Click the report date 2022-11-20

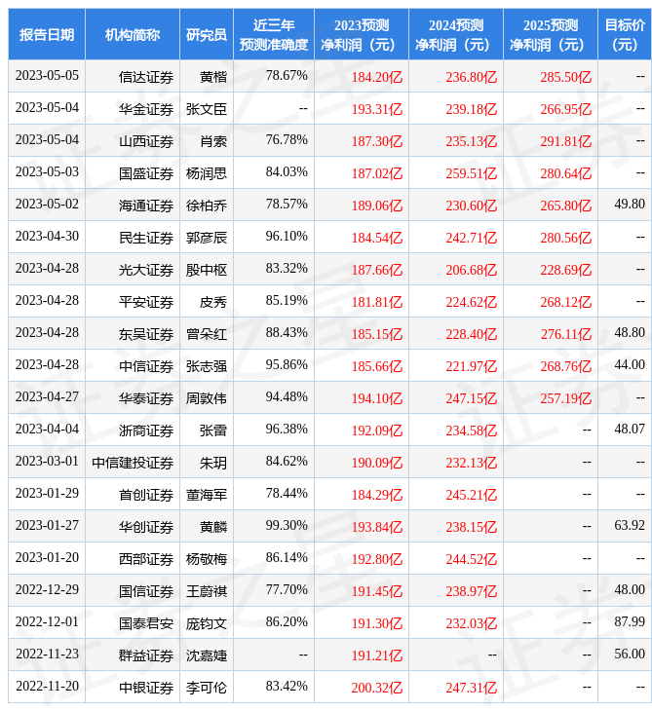click(47, 686)
